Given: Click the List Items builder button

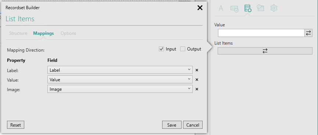Looking at the screenshot, I should 265,51.
